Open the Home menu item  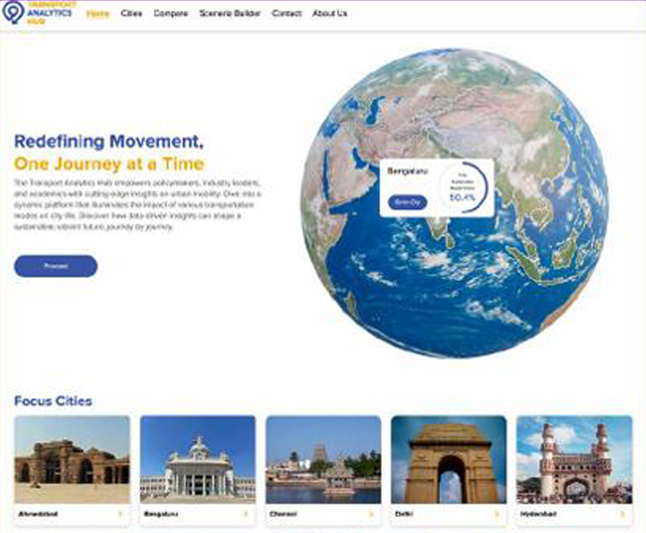pyautogui.click(x=98, y=14)
